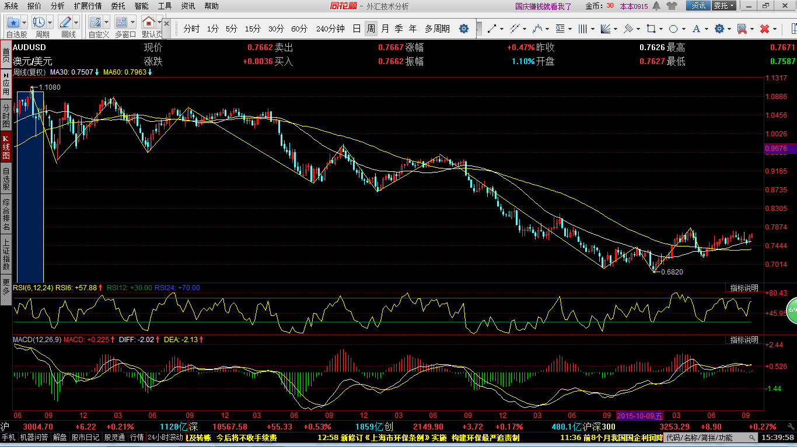Expand the 自选股 dropdown arrow
The width and height of the screenshot is (797, 447).
point(25,22)
